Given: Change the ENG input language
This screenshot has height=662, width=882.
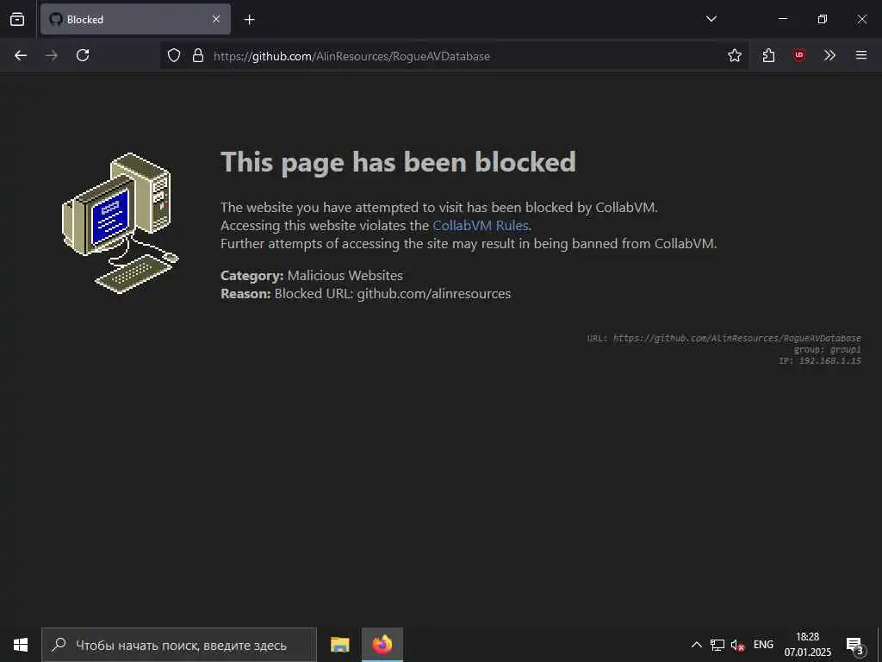Looking at the screenshot, I should (763, 645).
